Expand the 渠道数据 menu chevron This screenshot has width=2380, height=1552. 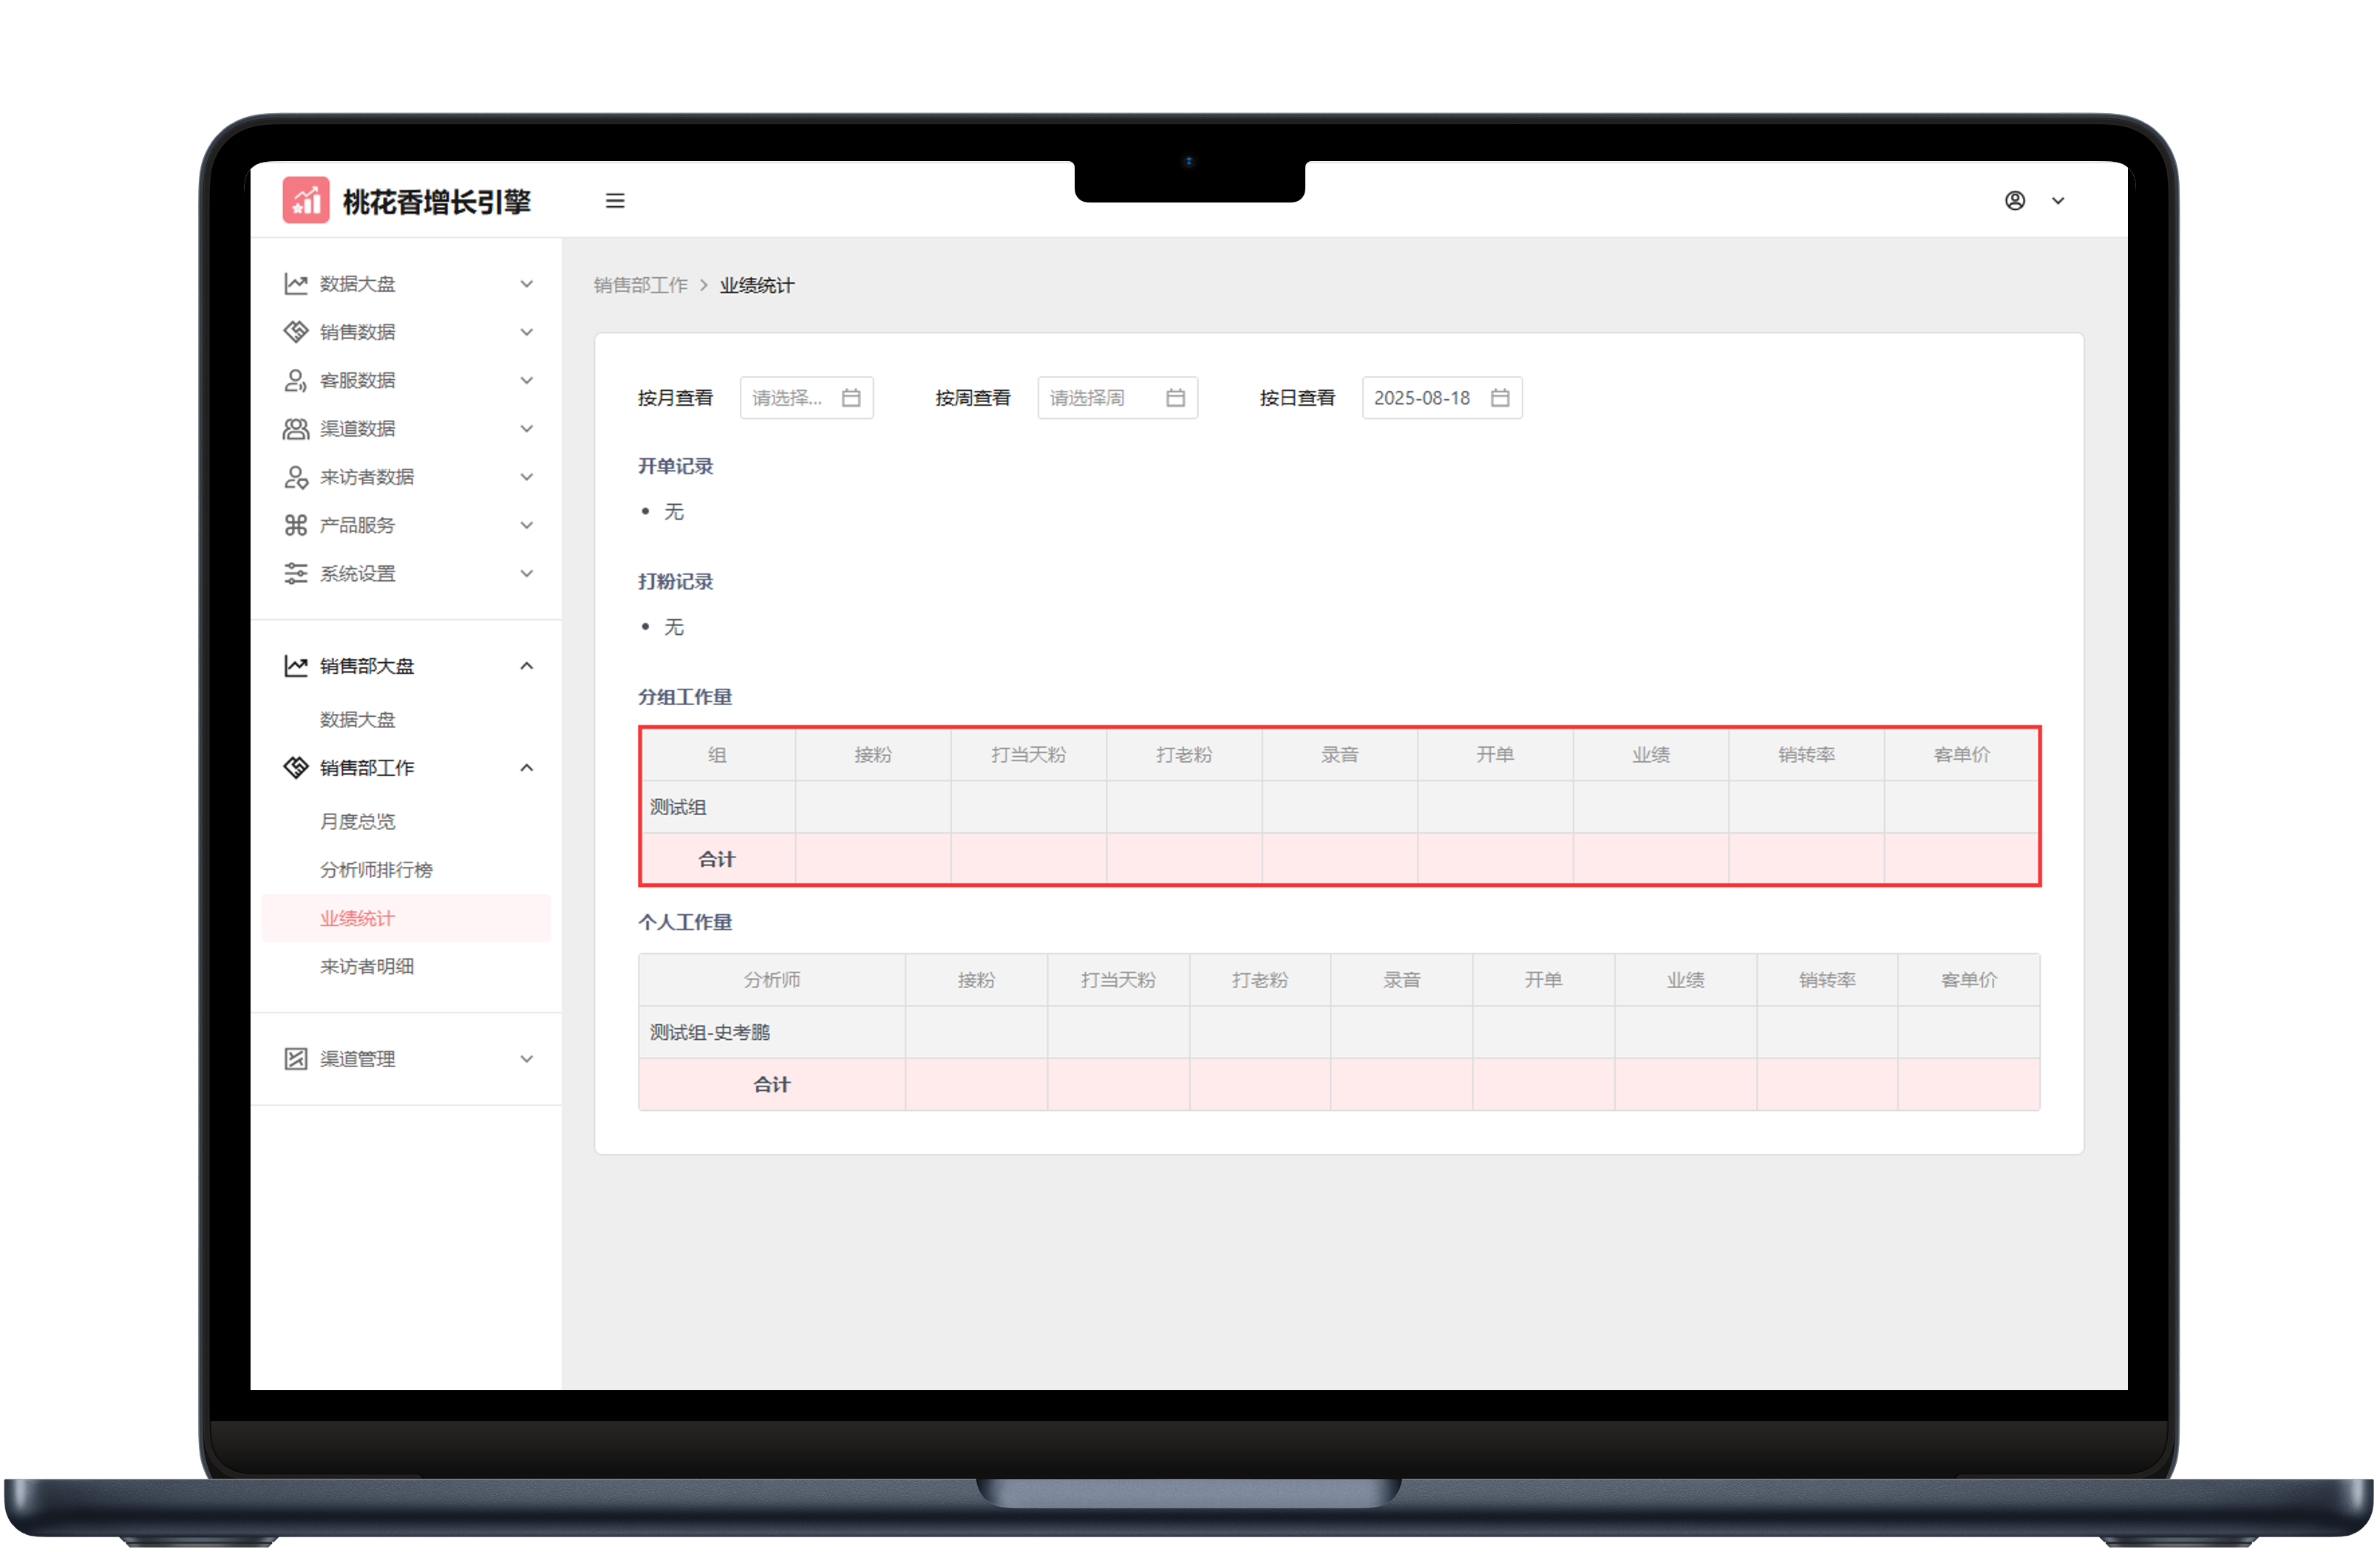[526, 429]
